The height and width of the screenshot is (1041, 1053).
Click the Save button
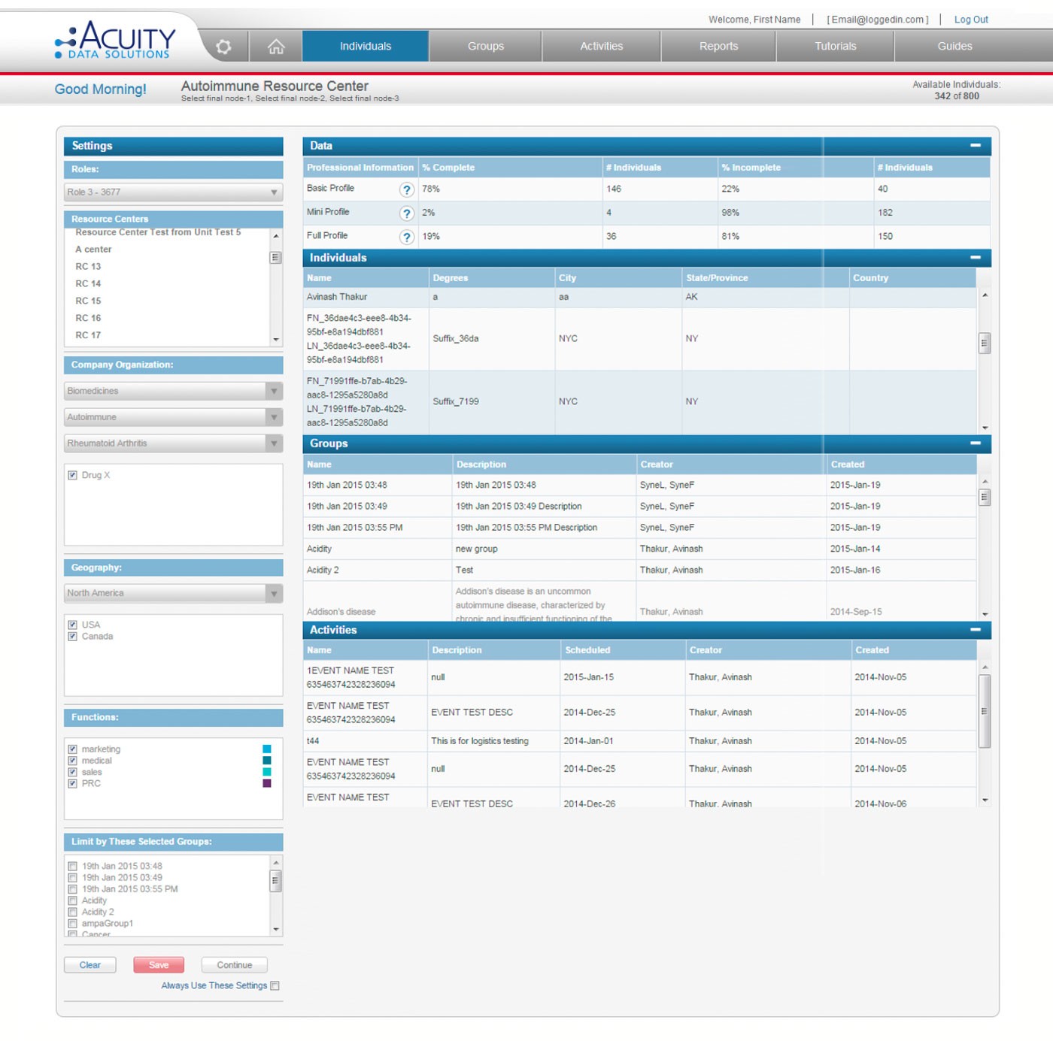158,964
